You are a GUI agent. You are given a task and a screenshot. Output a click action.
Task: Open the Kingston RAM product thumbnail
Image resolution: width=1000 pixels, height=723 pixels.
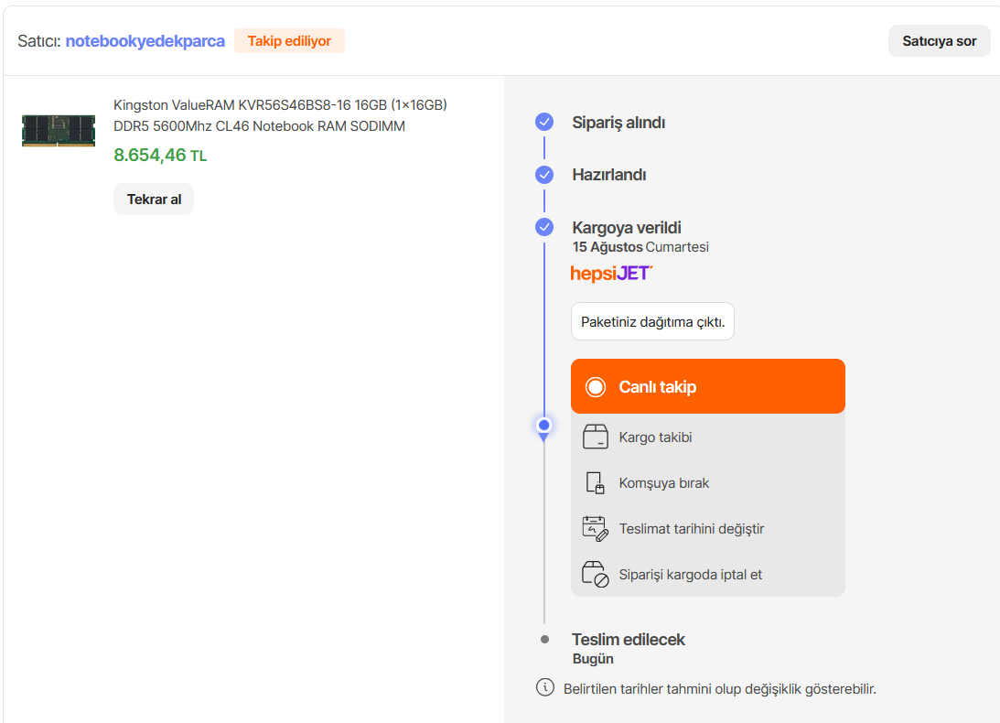click(58, 130)
